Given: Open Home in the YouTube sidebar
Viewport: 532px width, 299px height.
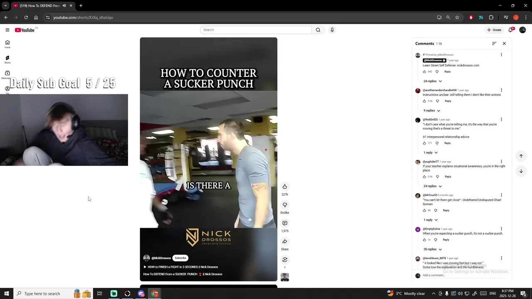Looking at the screenshot, I should coord(7,44).
